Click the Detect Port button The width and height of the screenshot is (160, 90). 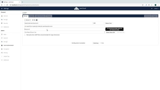(108, 23)
